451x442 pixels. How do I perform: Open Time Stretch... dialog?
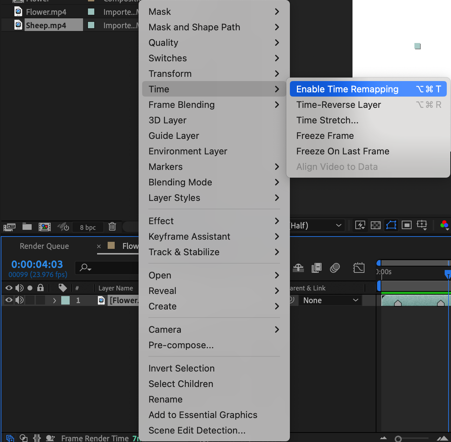coord(368,120)
